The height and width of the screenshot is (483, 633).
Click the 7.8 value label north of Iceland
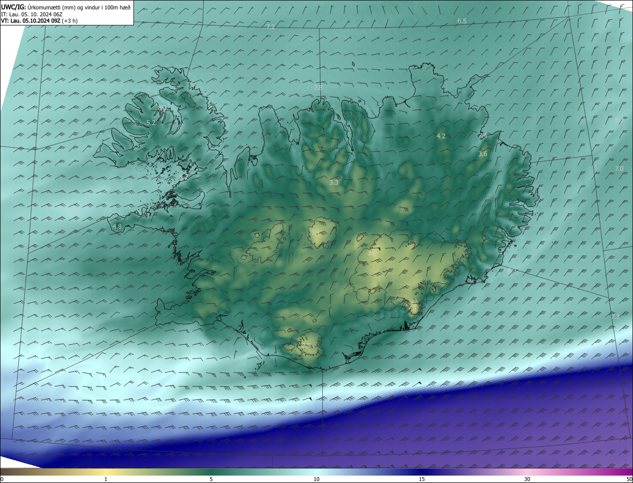pos(318,87)
